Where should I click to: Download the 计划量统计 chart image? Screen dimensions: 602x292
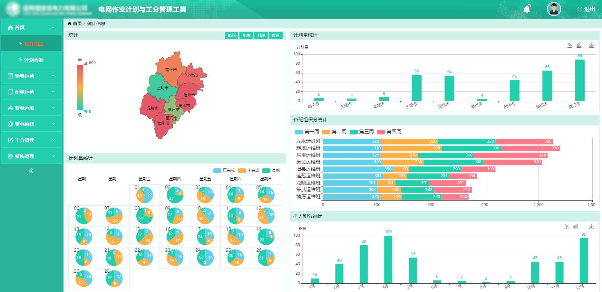pyautogui.click(x=591, y=45)
